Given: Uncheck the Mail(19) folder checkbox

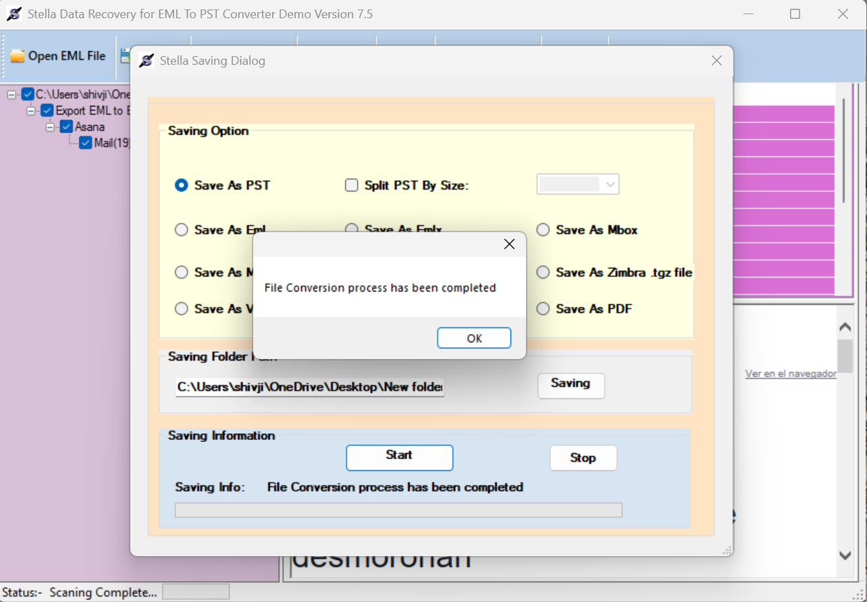Looking at the screenshot, I should (86, 143).
